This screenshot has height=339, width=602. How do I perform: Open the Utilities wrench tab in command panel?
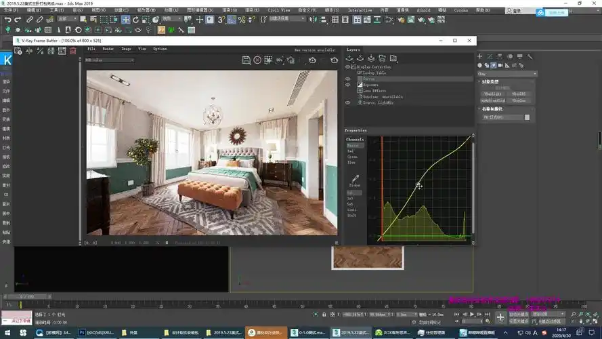click(530, 56)
